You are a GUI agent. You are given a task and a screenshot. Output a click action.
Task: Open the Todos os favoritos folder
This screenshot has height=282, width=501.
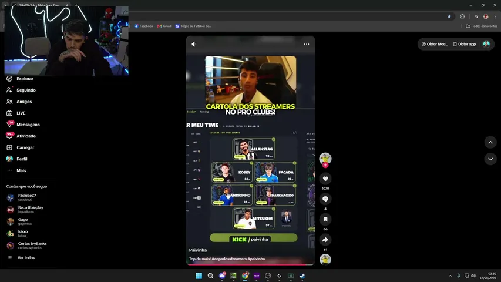[482, 26]
